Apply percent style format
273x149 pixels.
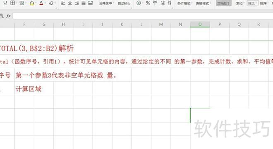[148, 3]
